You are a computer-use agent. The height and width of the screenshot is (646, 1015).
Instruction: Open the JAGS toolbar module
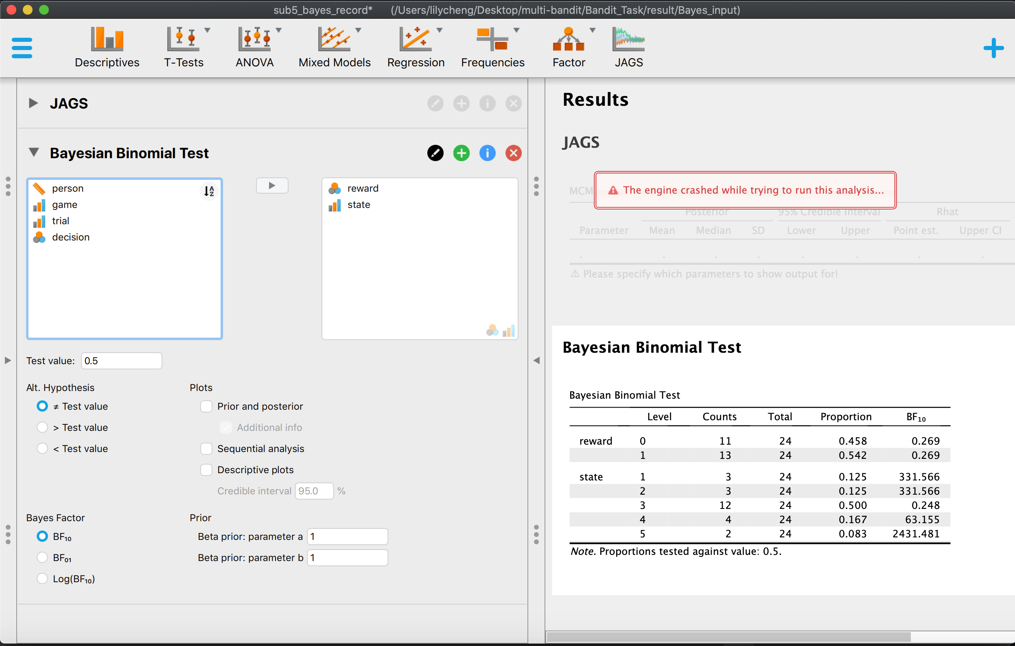[628, 46]
